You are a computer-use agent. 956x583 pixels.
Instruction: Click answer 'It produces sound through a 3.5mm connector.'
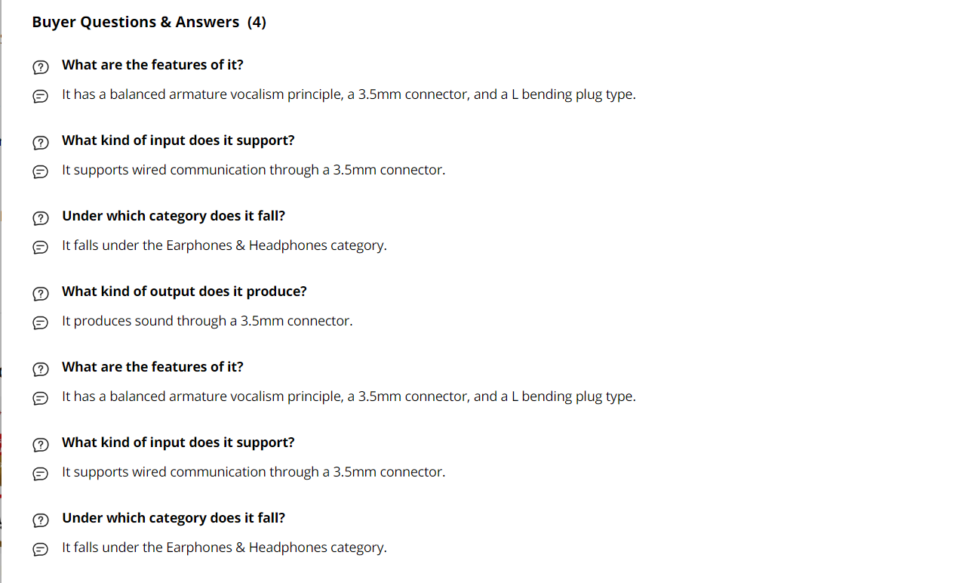(x=207, y=321)
